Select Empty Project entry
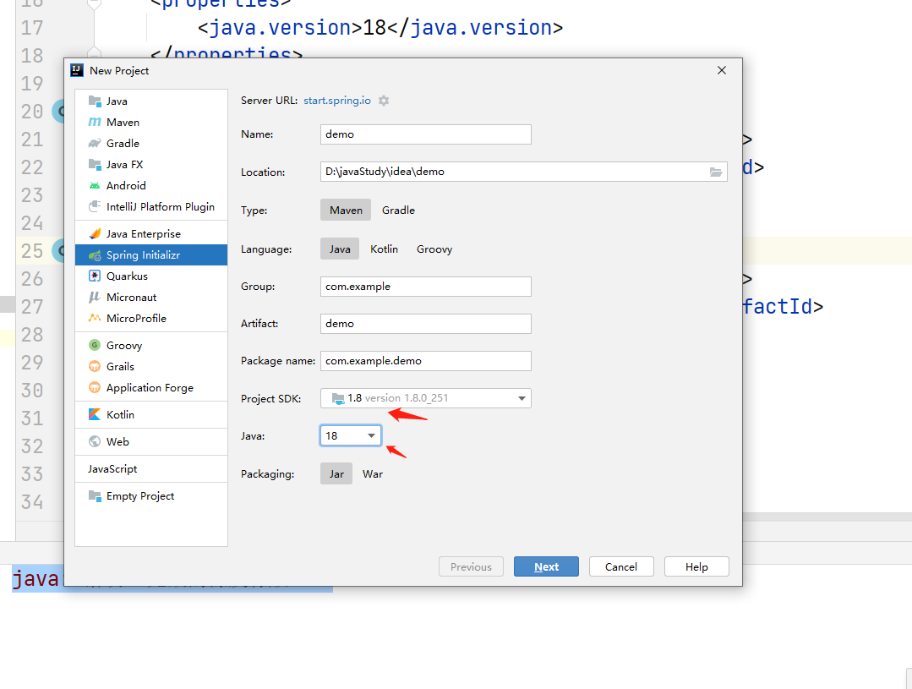This screenshot has width=912, height=689. coord(150,495)
